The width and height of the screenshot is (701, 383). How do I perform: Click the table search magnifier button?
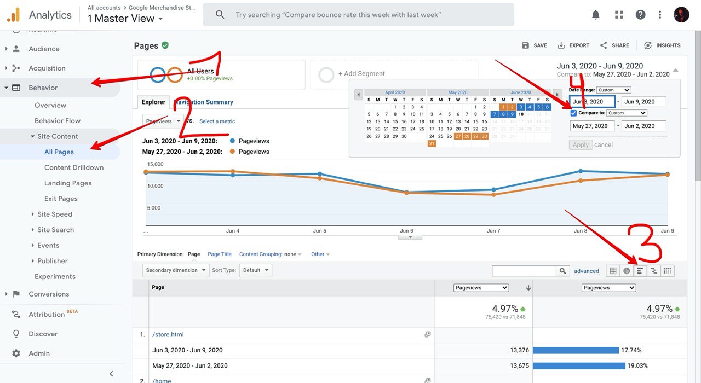pyautogui.click(x=562, y=271)
